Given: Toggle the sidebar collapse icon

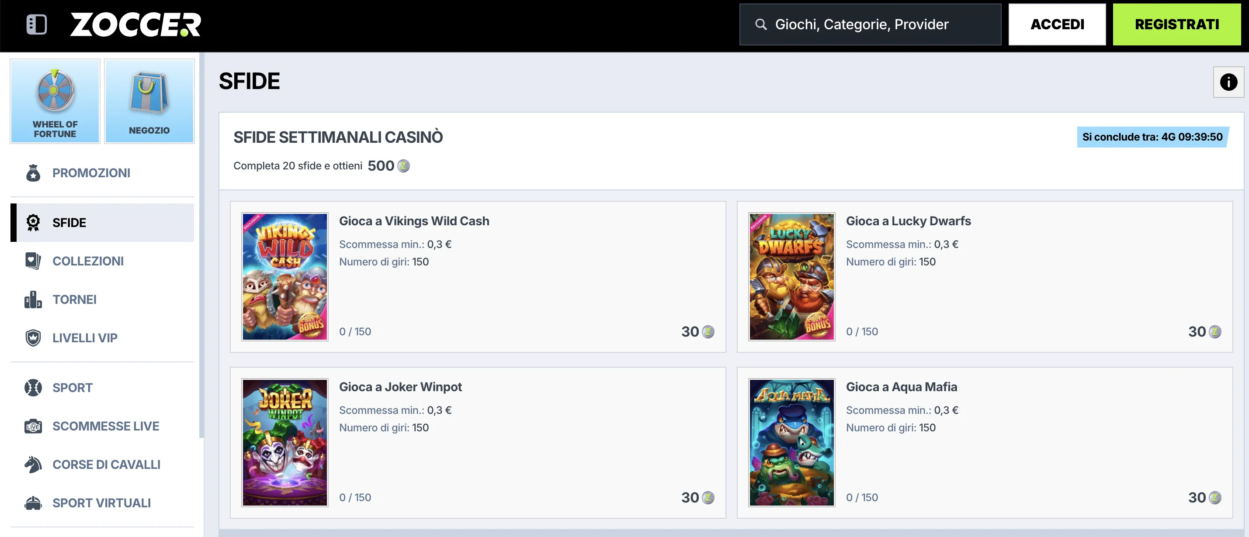Looking at the screenshot, I should [36, 24].
